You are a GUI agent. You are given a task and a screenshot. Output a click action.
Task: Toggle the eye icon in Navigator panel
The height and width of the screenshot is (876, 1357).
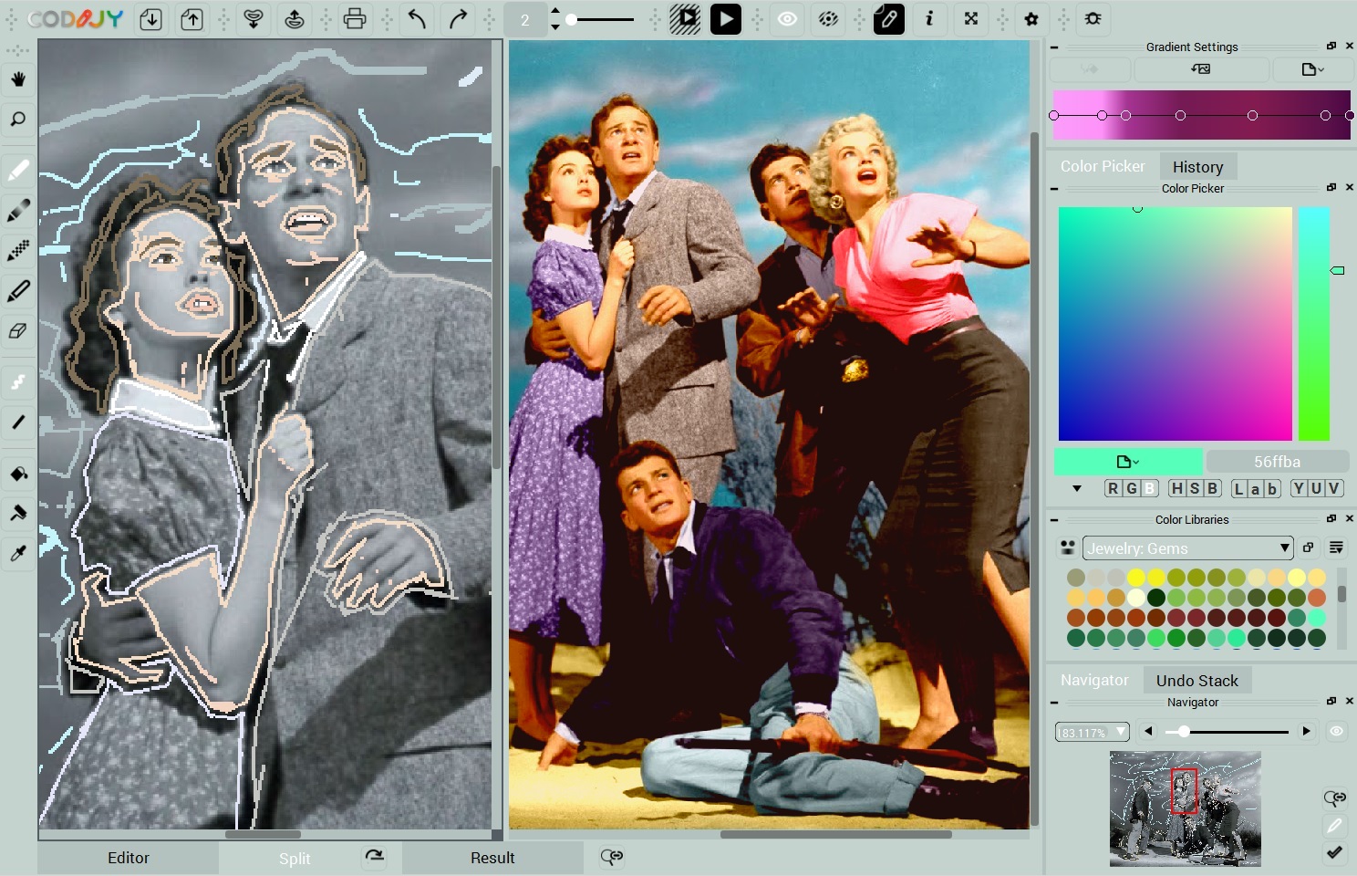tap(1336, 731)
